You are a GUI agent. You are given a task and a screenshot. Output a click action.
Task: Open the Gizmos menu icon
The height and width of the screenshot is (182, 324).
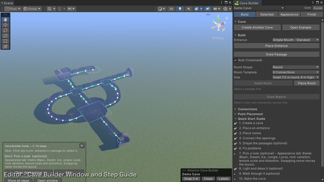[225, 9]
